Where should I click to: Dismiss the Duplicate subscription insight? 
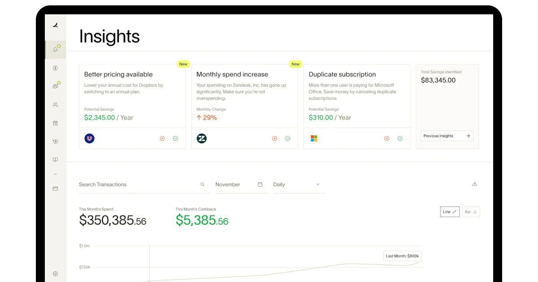(x=387, y=138)
